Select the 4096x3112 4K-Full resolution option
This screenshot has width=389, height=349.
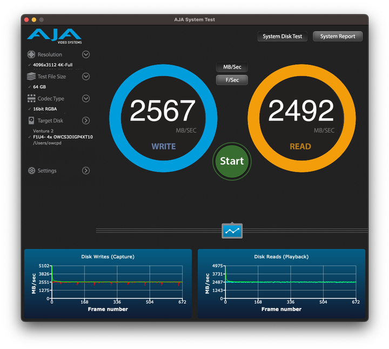pyautogui.click(x=52, y=65)
